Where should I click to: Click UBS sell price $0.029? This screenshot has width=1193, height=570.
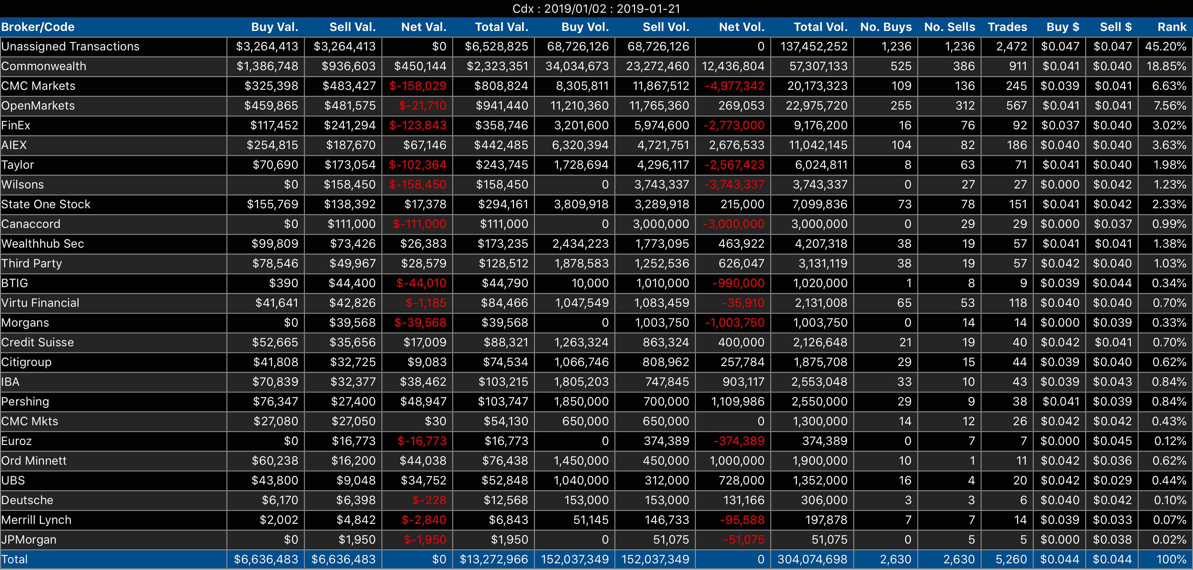pyautogui.click(x=1112, y=480)
